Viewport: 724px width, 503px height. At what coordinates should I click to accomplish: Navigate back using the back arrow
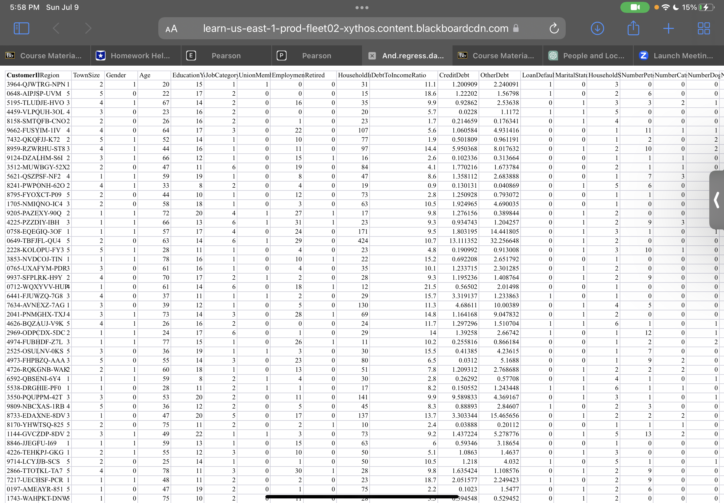[56, 28]
